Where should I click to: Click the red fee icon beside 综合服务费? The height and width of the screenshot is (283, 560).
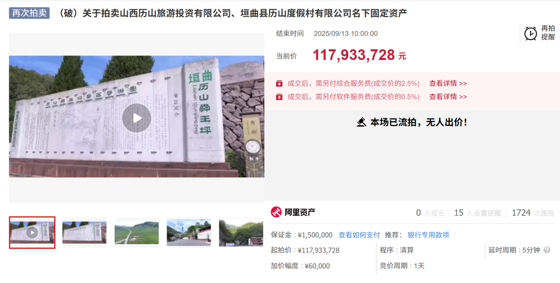coord(279,83)
